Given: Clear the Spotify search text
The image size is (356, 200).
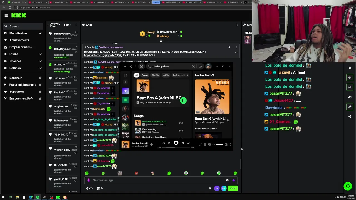Looking at the screenshot, I should (193, 66).
